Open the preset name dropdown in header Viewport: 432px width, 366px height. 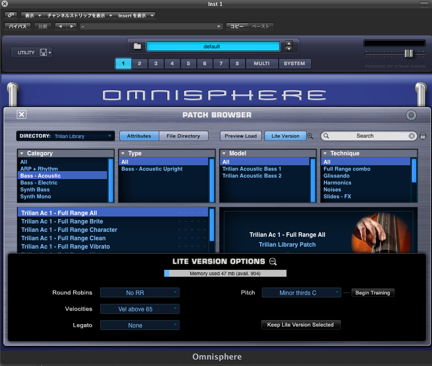pos(151,27)
